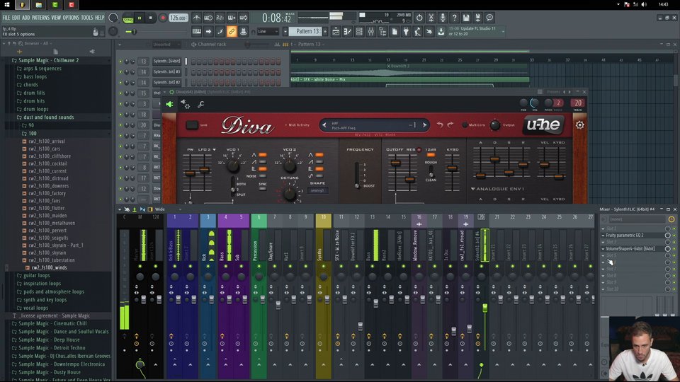Click the help question mark icon
Screen dimensions: 680x382
click(x=454, y=18)
